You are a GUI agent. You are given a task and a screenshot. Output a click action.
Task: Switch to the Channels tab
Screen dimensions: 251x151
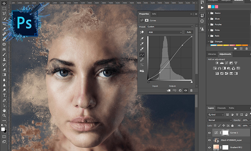(x=221, y=108)
